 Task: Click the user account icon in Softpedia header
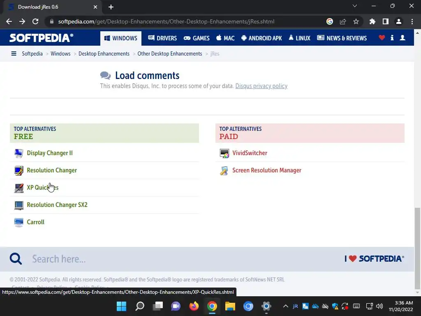pos(402,38)
